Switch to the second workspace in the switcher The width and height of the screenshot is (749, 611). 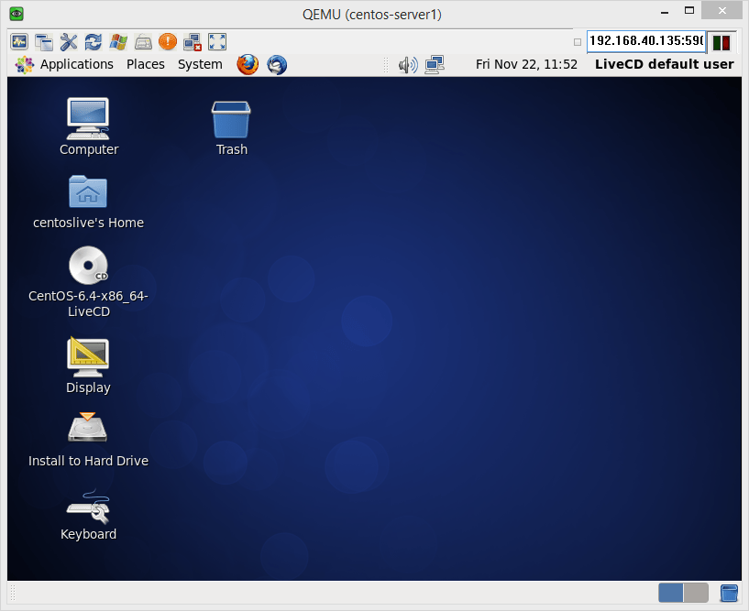pos(696,593)
